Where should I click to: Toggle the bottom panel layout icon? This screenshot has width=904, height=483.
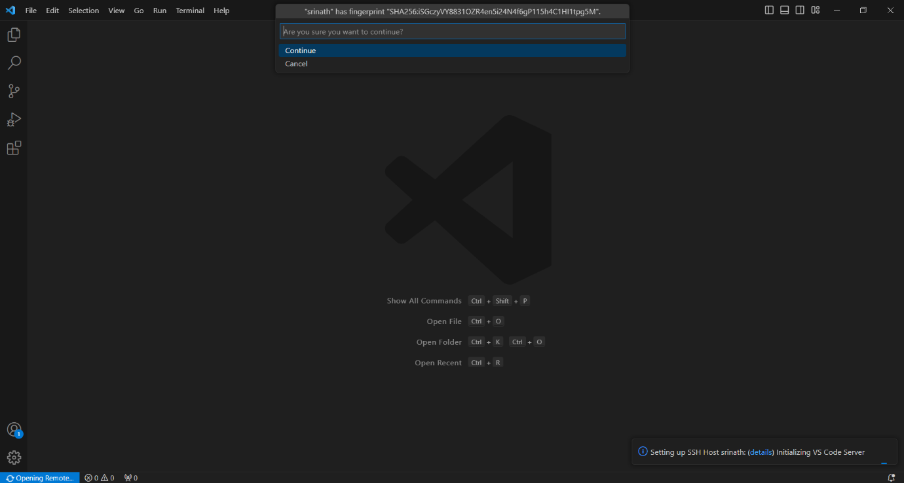pyautogui.click(x=785, y=10)
